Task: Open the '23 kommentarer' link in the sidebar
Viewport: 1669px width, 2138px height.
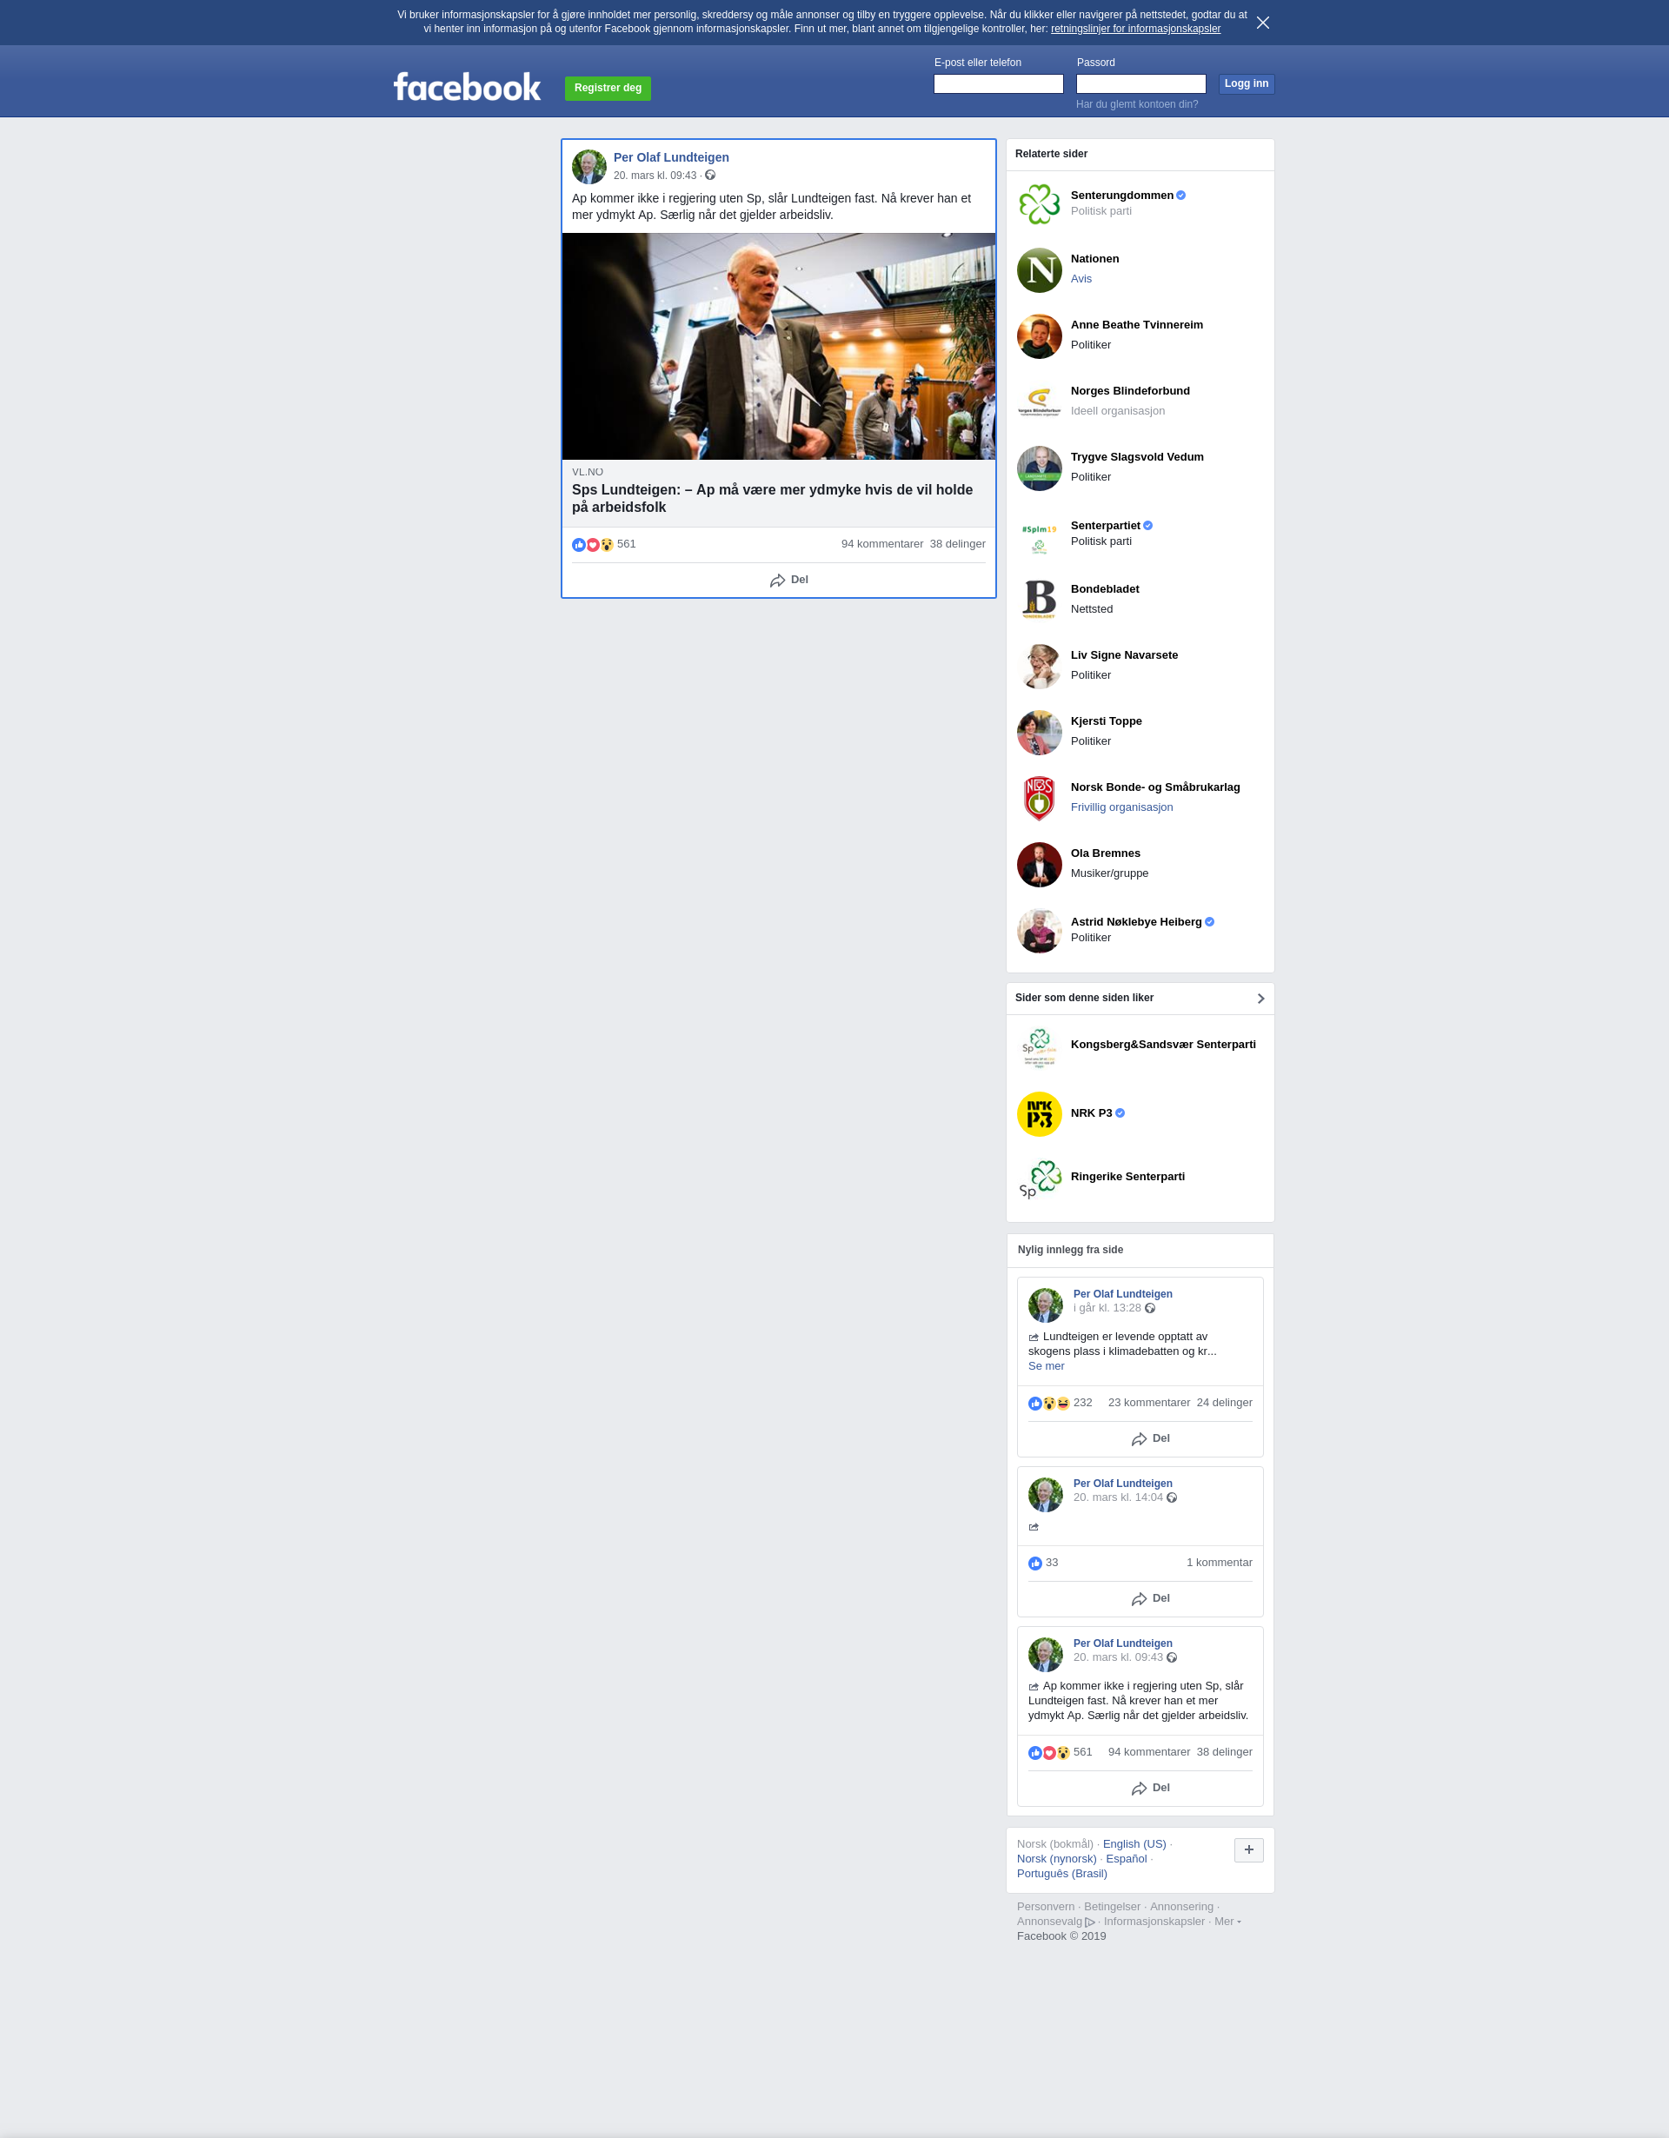Action: (1148, 1402)
